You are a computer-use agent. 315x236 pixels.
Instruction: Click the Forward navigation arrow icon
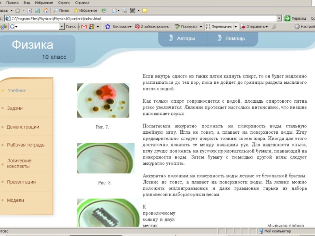click(x=18, y=11)
